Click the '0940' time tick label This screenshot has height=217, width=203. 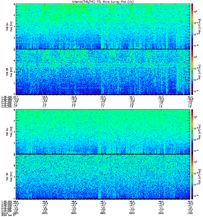pos(161,213)
